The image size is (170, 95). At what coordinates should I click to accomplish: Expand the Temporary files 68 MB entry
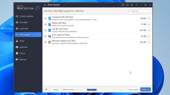(x=149, y=18)
